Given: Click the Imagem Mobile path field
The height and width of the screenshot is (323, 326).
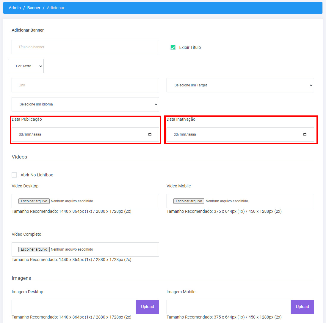Looking at the screenshot, I should [x=229, y=307].
